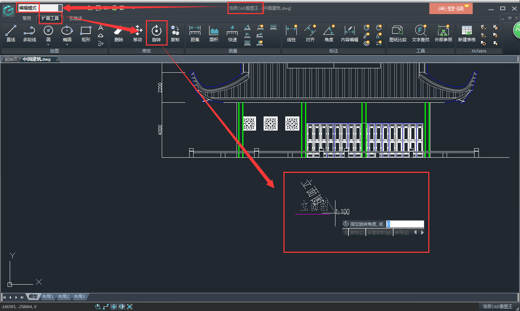Screen dimensions: 520x311
Task: Select the 直线 (Line) drawing tool
Action: 11,33
